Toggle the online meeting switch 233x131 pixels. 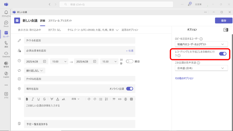[130, 89]
